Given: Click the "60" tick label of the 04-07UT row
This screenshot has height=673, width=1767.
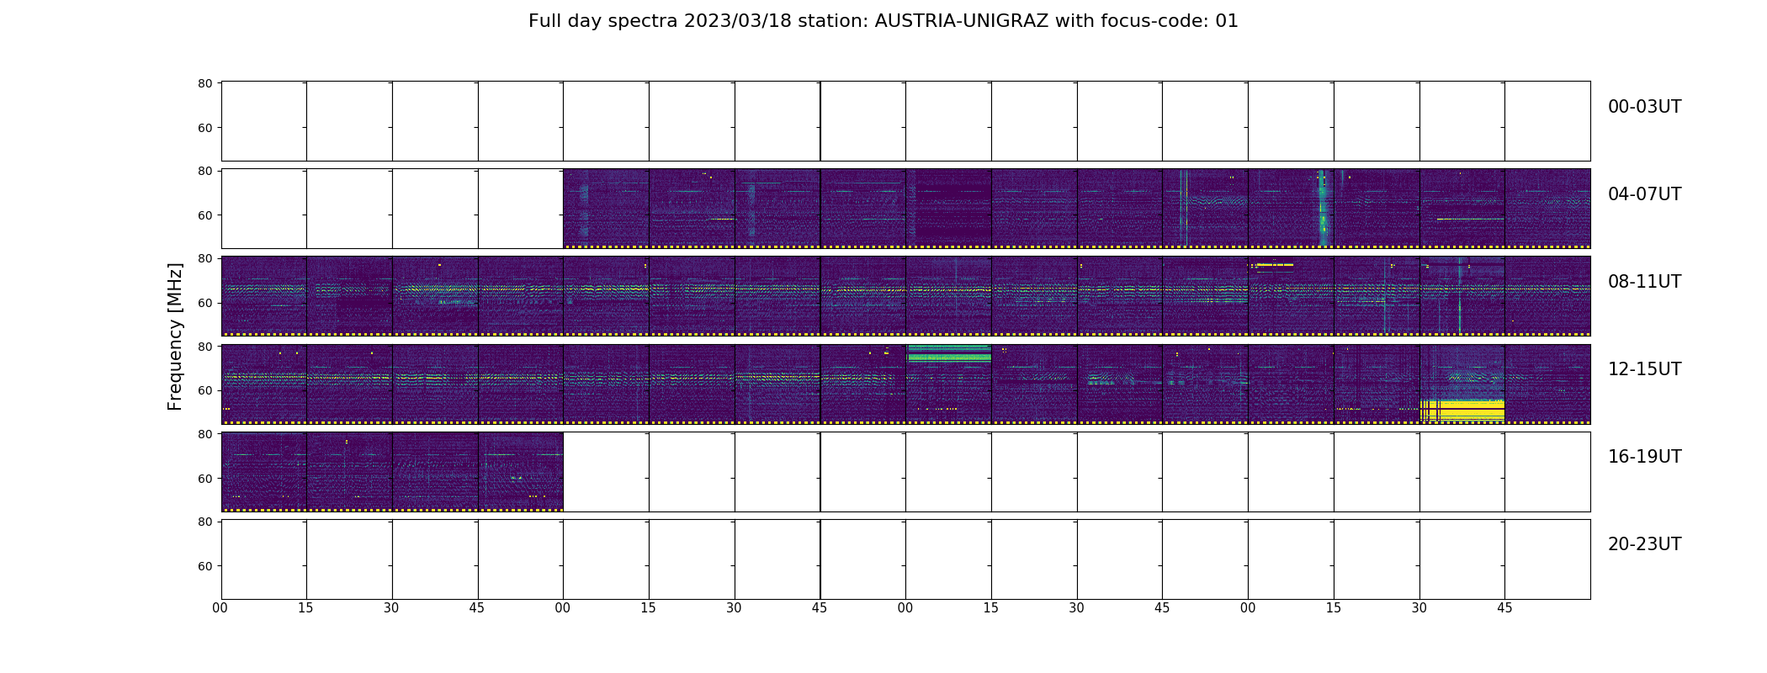Looking at the screenshot, I should [x=204, y=215].
